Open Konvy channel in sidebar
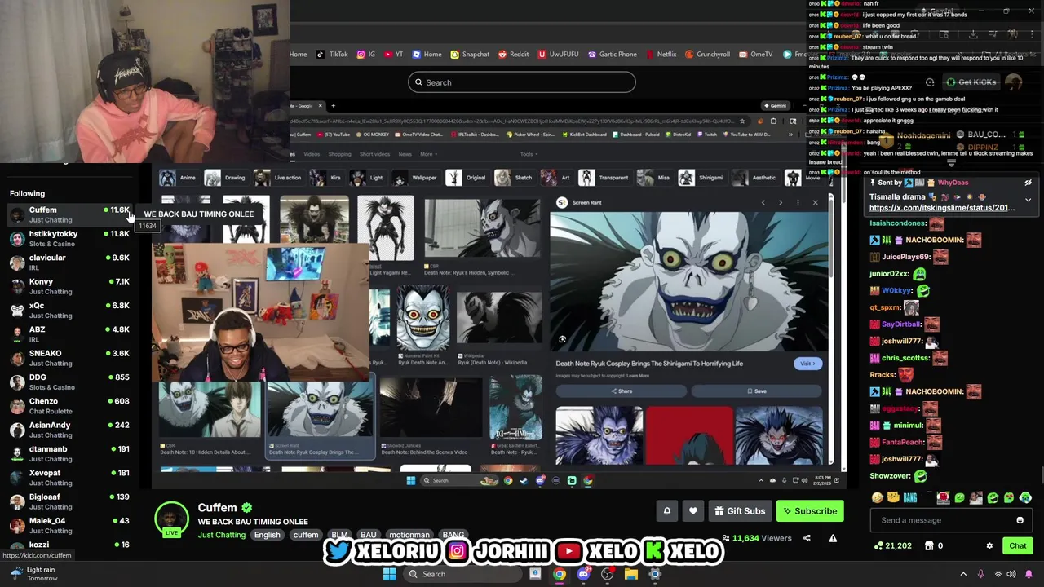Image resolution: width=1044 pixels, height=587 pixels. pos(69,286)
